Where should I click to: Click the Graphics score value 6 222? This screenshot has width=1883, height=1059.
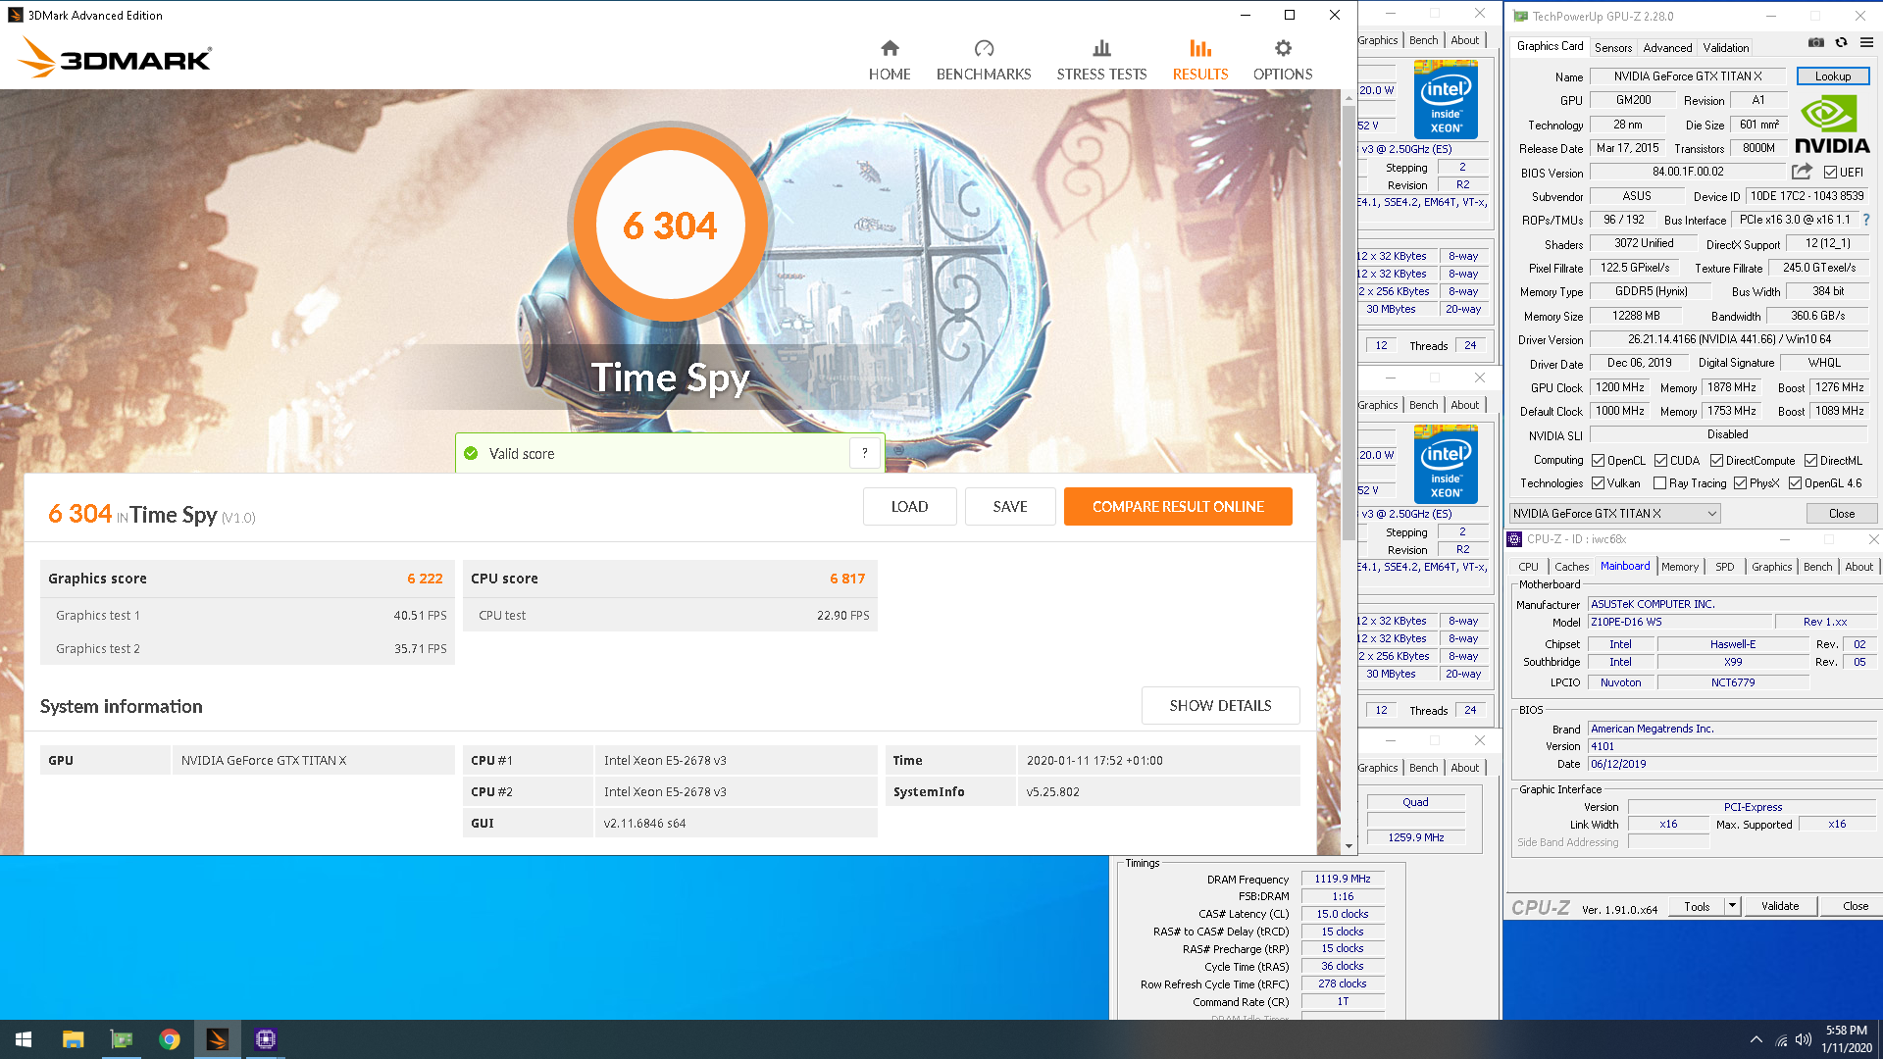425,579
